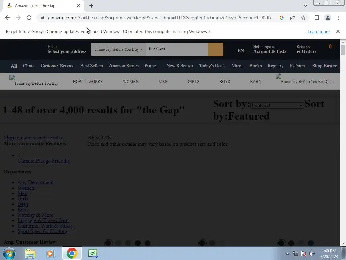
Task: Submit search with the orange search button
Action: [x=216, y=49]
